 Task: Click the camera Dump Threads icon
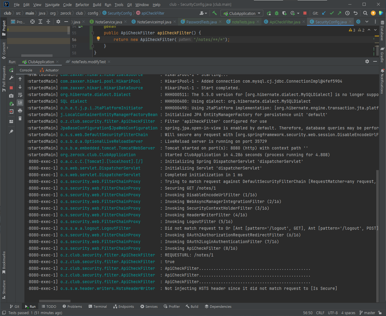(11, 96)
